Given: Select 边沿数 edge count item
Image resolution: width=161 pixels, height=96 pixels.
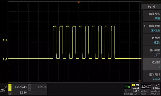Looking at the screenshot, I should (x=152, y=64).
